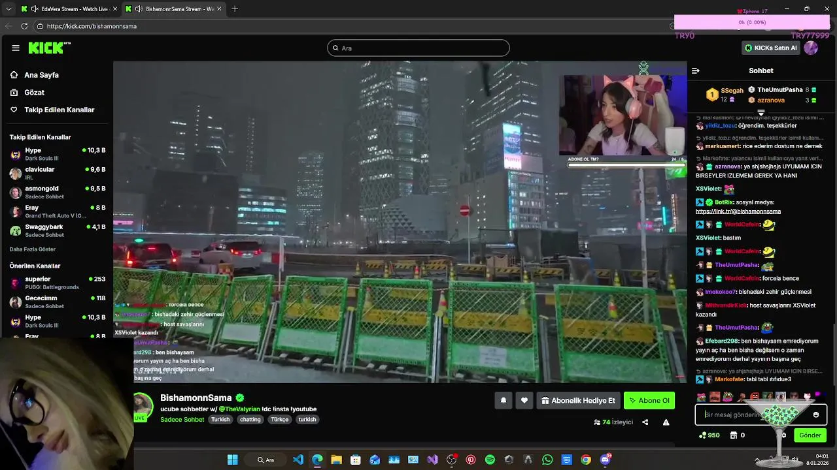The width and height of the screenshot is (837, 470).
Task: Show hidden system tray icons chevron
Action: [x=758, y=460]
